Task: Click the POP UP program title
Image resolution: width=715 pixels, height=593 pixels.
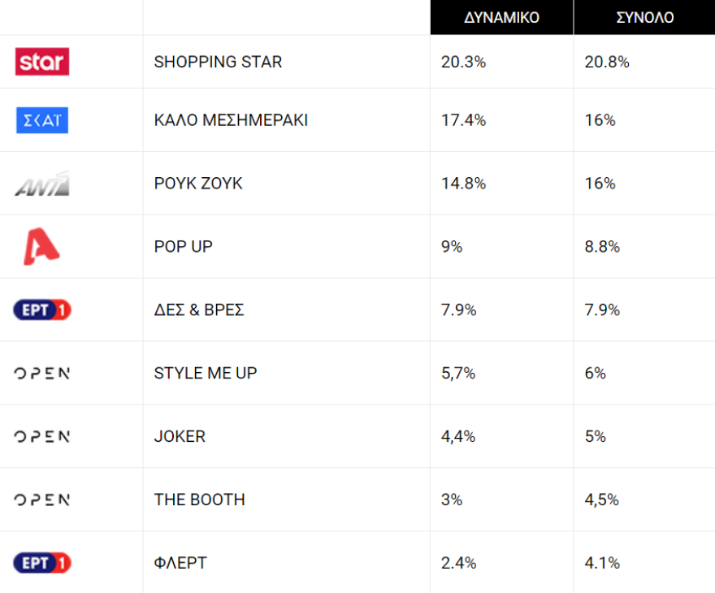Action: [183, 247]
